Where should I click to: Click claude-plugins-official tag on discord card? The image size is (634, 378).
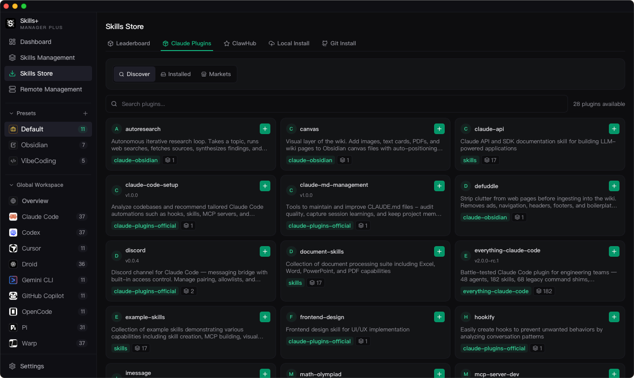(145, 291)
